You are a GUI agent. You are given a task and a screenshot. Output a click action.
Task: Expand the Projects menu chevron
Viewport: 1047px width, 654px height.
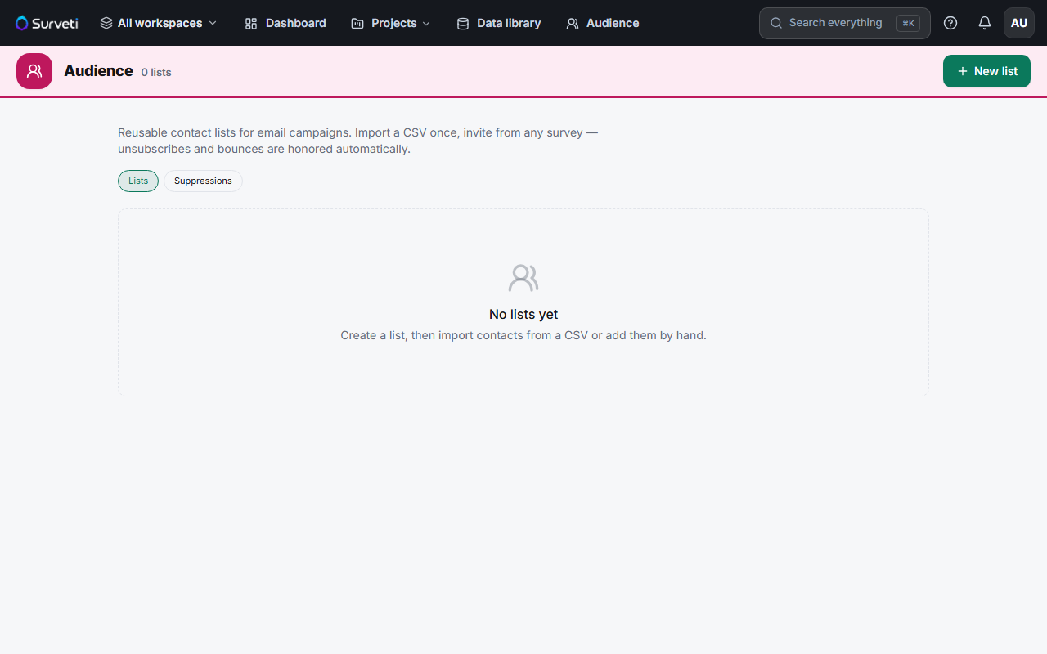coord(426,24)
